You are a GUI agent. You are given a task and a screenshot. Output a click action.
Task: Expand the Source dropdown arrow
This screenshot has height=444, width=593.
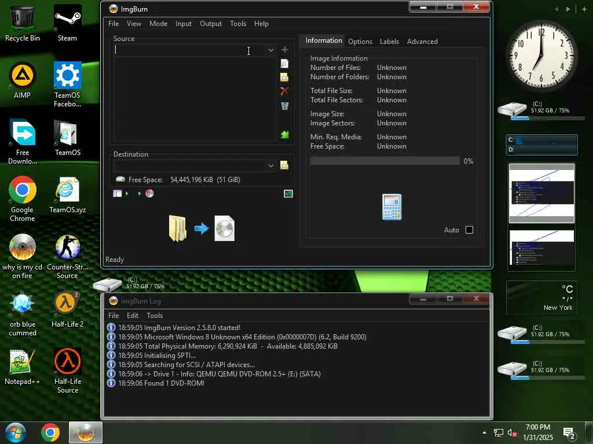pos(271,50)
